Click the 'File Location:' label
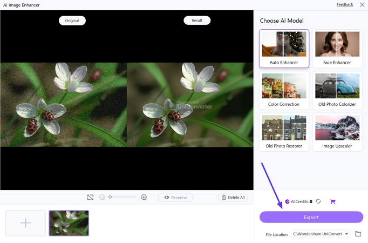Screen dimensions: 368x243 277,234
